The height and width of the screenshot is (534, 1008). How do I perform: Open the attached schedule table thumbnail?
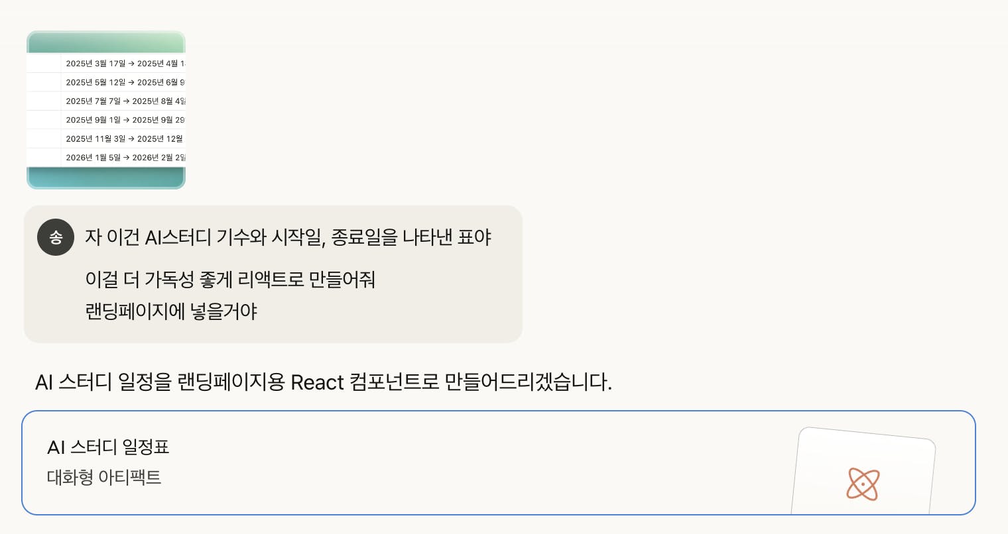[x=106, y=110]
